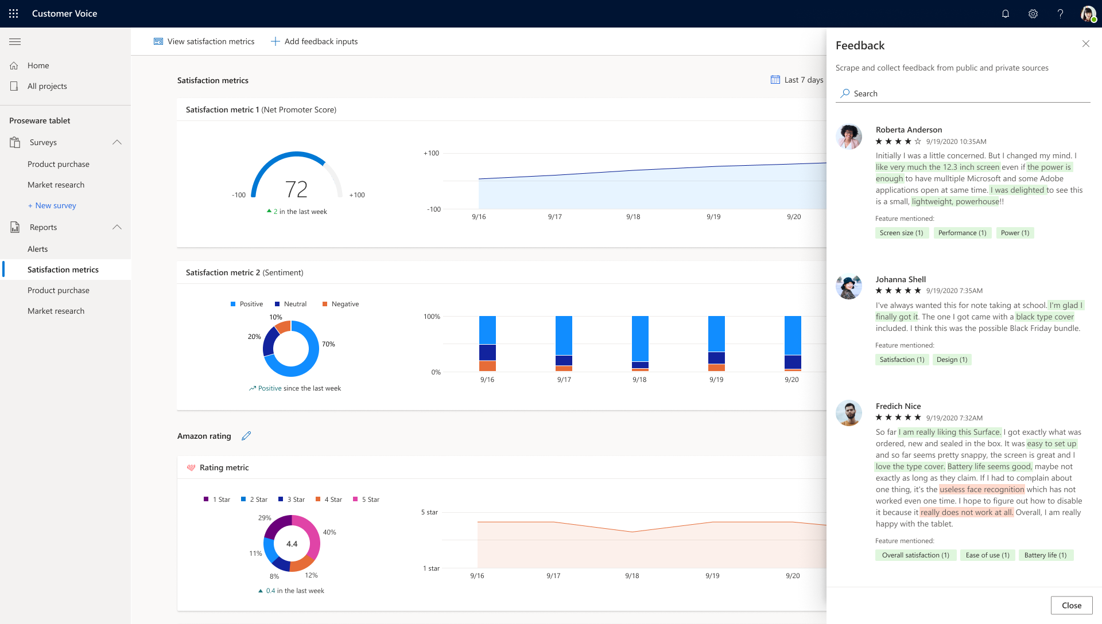Click the plus icon for feedback inputs
The width and height of the screenshot is (1102, 624).
[275, 41]
